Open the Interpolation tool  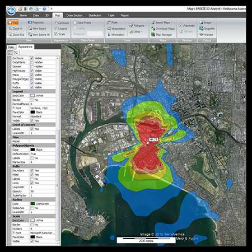116,29
